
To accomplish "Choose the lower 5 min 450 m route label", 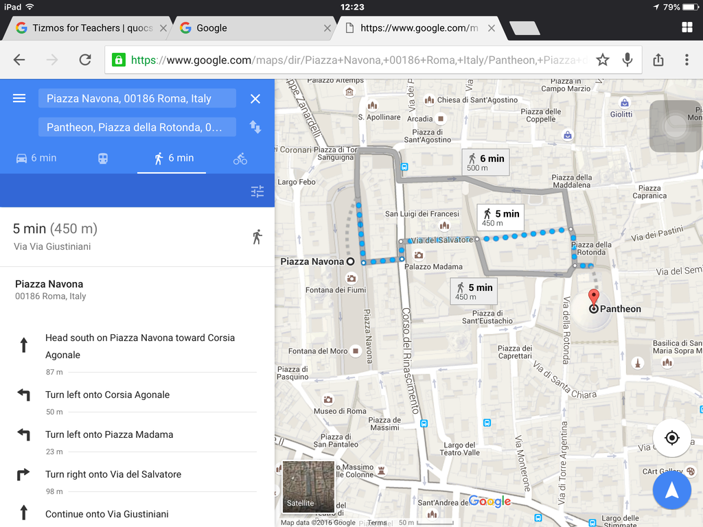I will coord(474,291).
